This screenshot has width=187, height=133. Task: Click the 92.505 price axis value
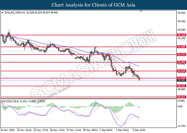pyautogui.click(x=181, y=30)
